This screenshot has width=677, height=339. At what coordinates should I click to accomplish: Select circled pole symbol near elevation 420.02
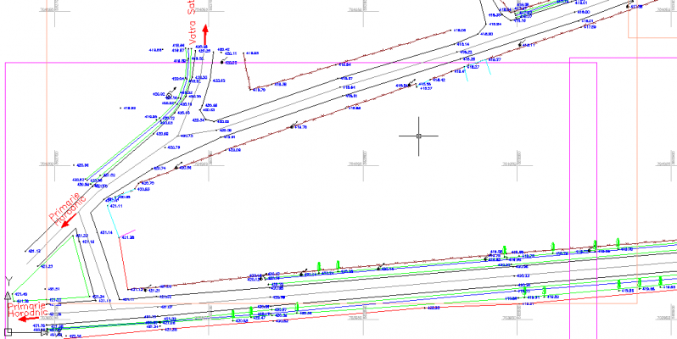coord(169,95)
